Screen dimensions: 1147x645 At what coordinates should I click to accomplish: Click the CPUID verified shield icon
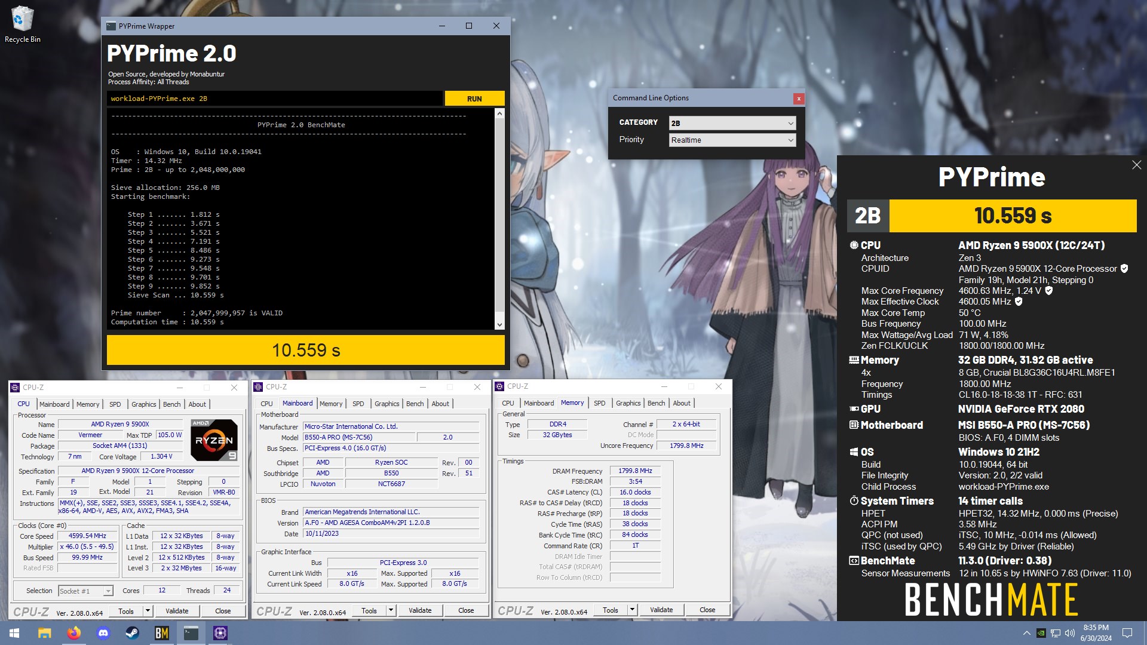(x=1124, y=269)
